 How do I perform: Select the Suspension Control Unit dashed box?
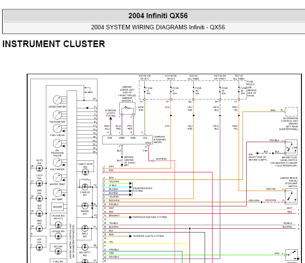point(291,112)
